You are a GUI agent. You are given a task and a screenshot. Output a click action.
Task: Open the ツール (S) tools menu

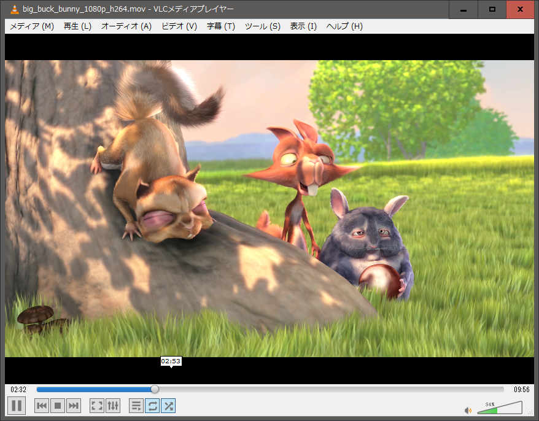pyautogui.click(x=263, y=26)
